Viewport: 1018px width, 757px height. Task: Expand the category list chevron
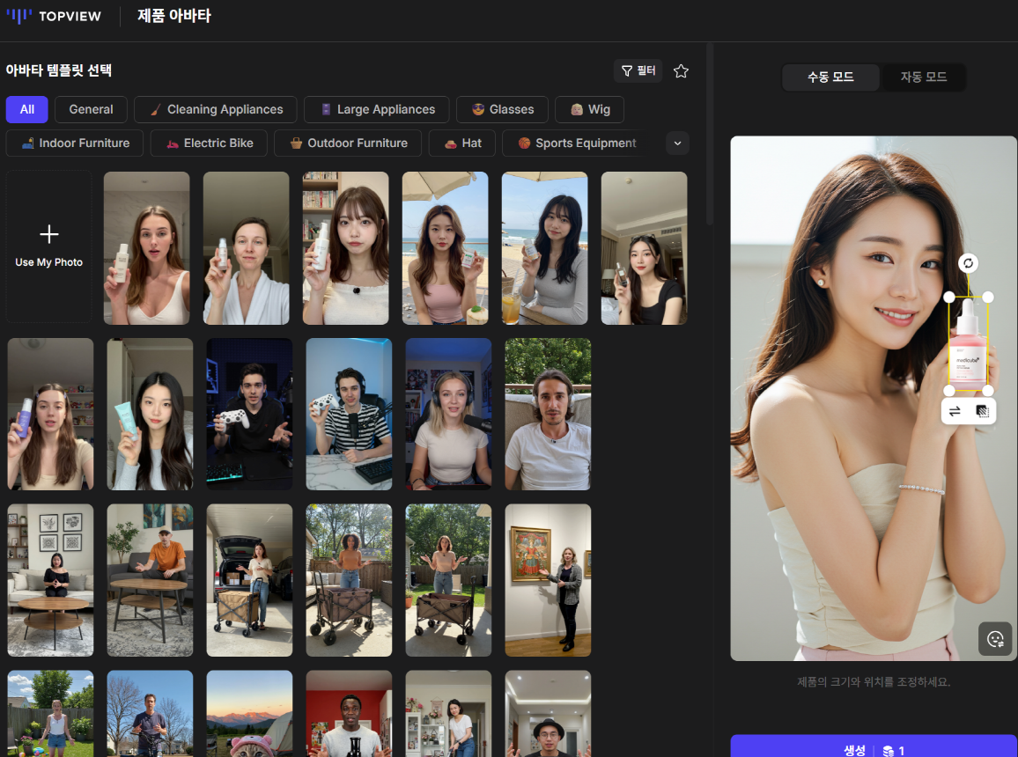pos(678,143)
